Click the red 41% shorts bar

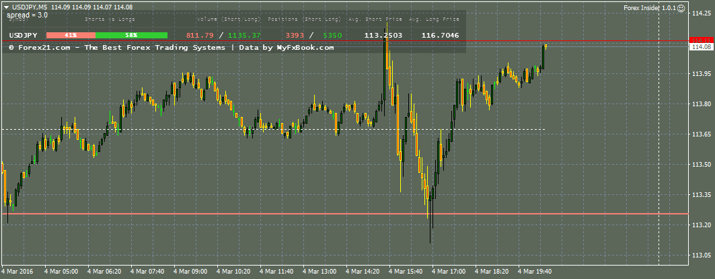71,35
